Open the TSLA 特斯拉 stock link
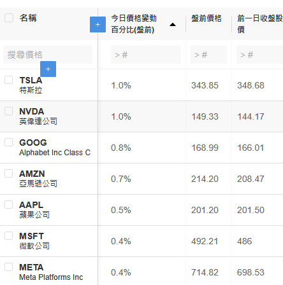The height and width of the screenshot is (285, 283). pyautogui.click(x=31, y=85)
